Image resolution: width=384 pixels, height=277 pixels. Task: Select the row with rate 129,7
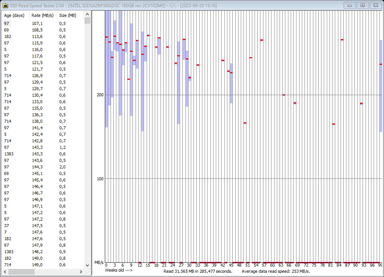point(43,89)
